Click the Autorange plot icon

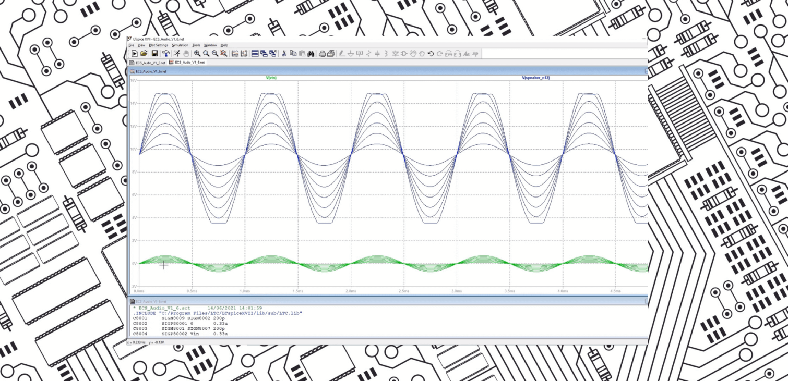tap(235, 53)
